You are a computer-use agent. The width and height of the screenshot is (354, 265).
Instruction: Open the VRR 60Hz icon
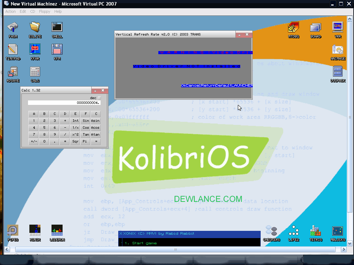[338, 30]
